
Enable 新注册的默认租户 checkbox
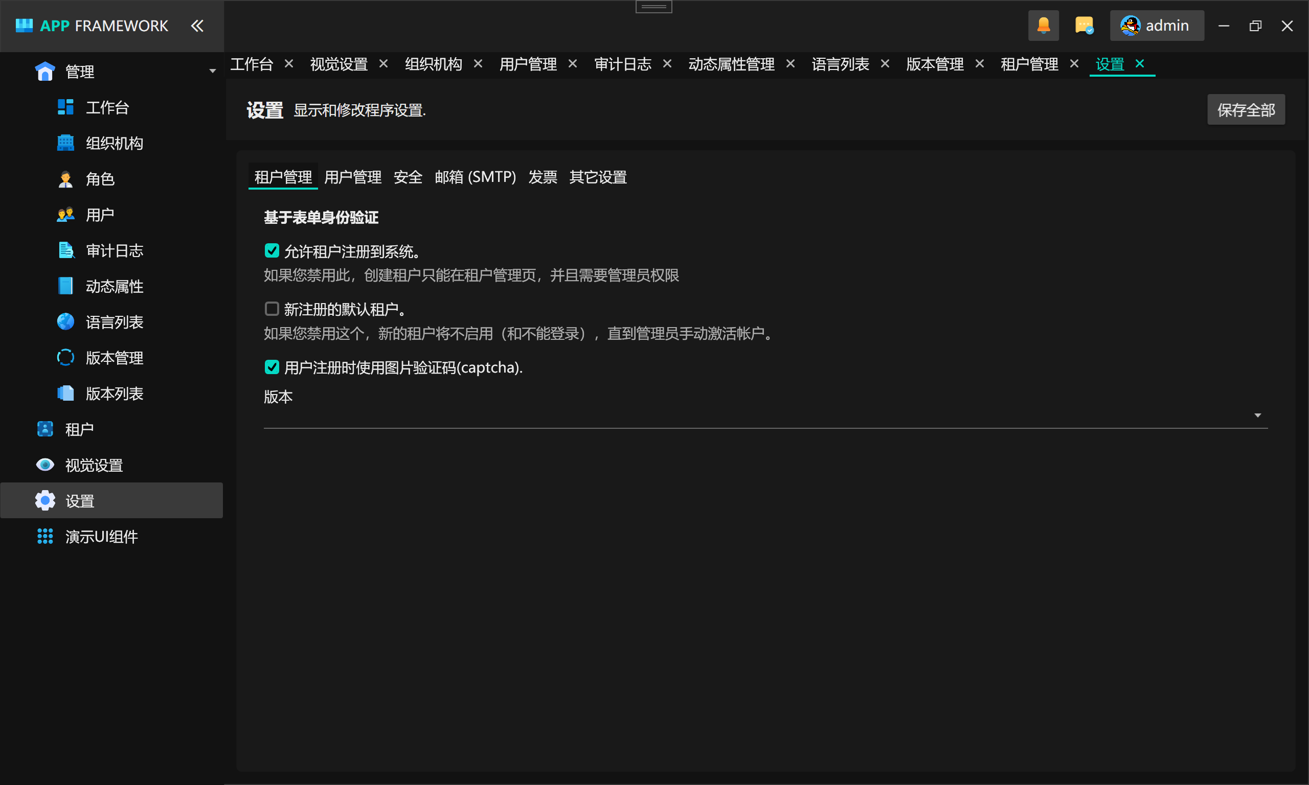click(272, 309)
